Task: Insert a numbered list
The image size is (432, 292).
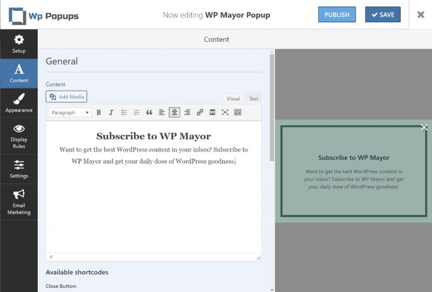Action: (x=137, y=112)
